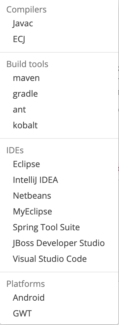
Task: Click the Build tools section heading
Action: (x=27, y=64)
